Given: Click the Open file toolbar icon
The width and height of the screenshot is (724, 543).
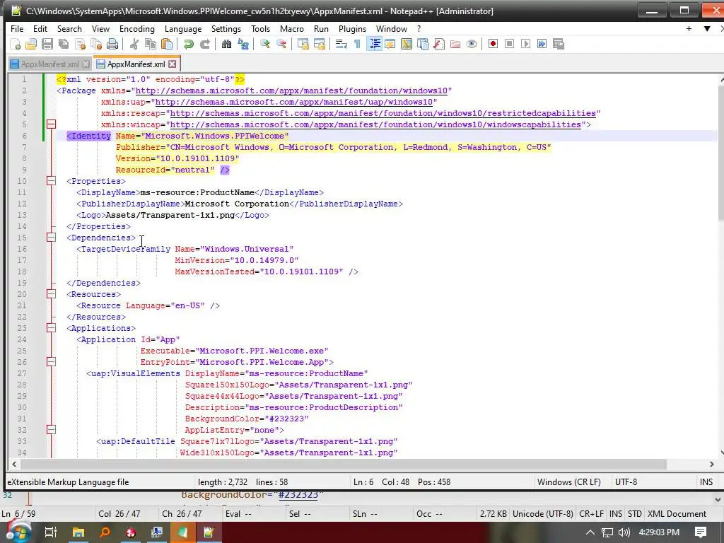Looking at the screenshot, I should [x=31, y=45].
